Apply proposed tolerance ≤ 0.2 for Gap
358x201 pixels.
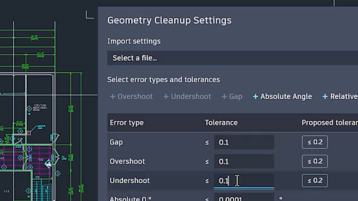click(315, 142)
